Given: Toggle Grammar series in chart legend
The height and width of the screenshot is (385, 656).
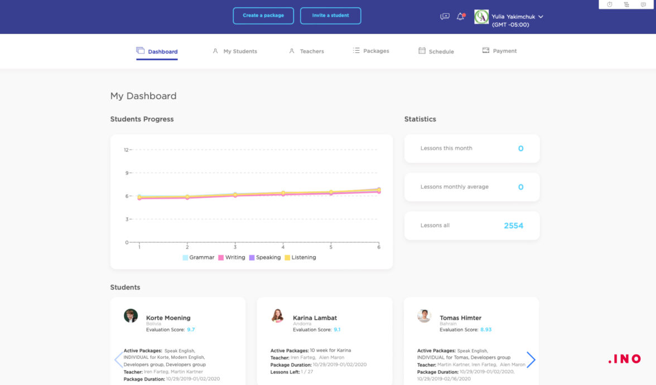Looking at the screenshot, I should [x=198, y=257].
